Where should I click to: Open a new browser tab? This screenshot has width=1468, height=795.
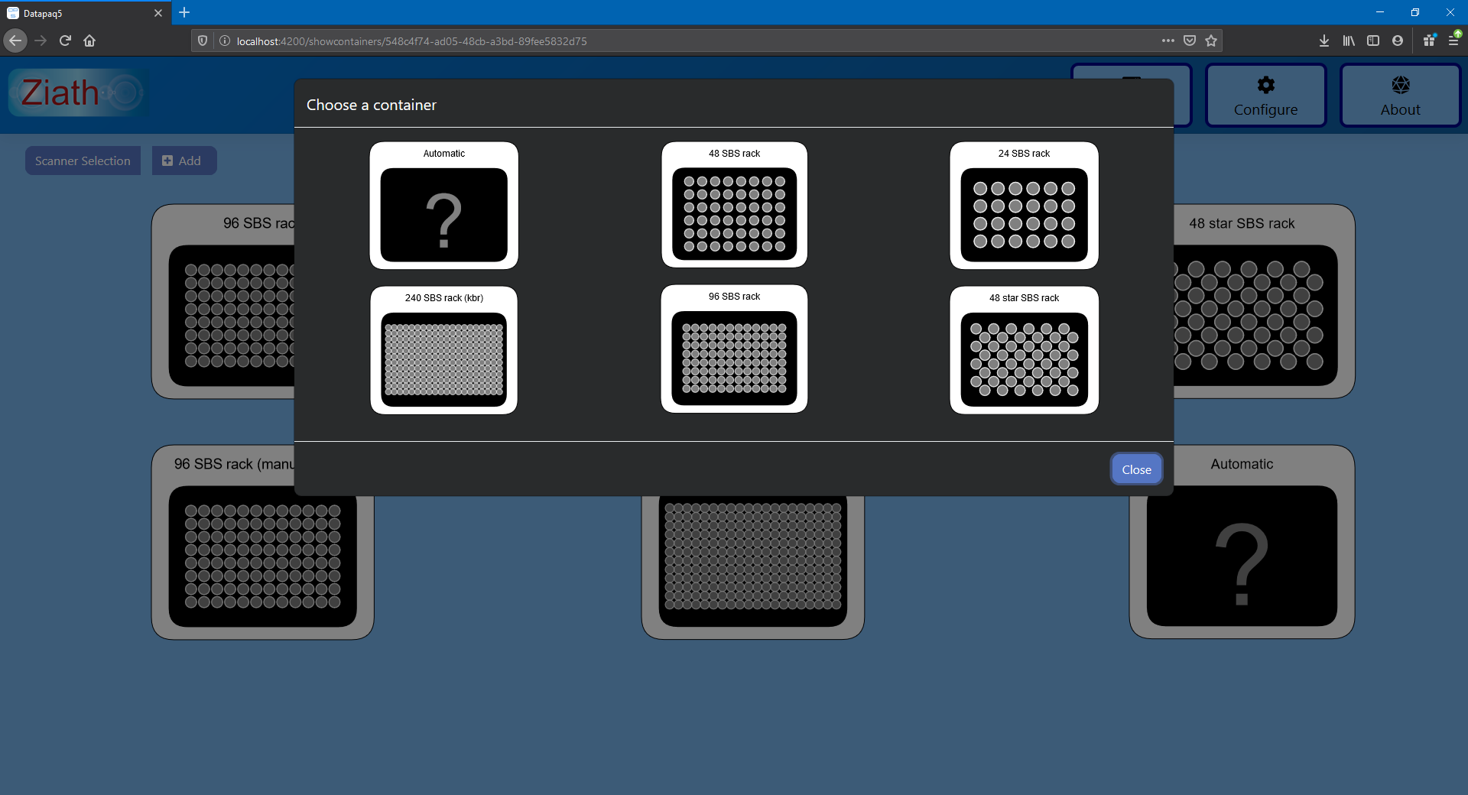click(x=184, y=12)
